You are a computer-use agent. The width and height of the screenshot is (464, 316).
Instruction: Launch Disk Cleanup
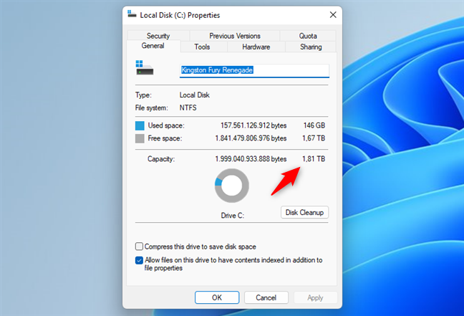coord(304,212)
